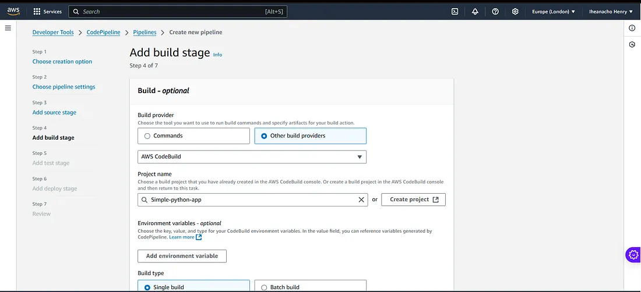Viewport: 641px width, 292px height.
Task: Open Info link beside Add build stage
Action: (217, 55)
